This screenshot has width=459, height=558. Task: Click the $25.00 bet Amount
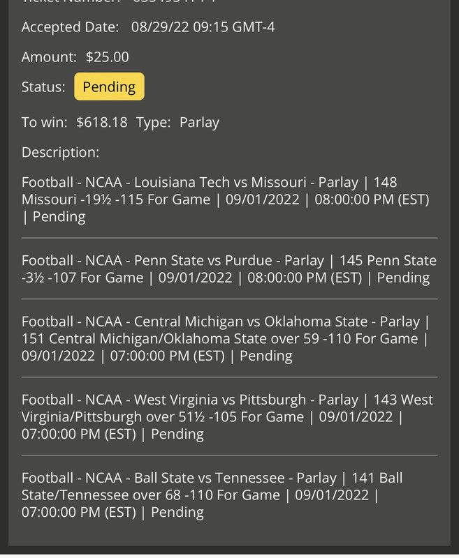pyautogui.click(x=108, y=57)
